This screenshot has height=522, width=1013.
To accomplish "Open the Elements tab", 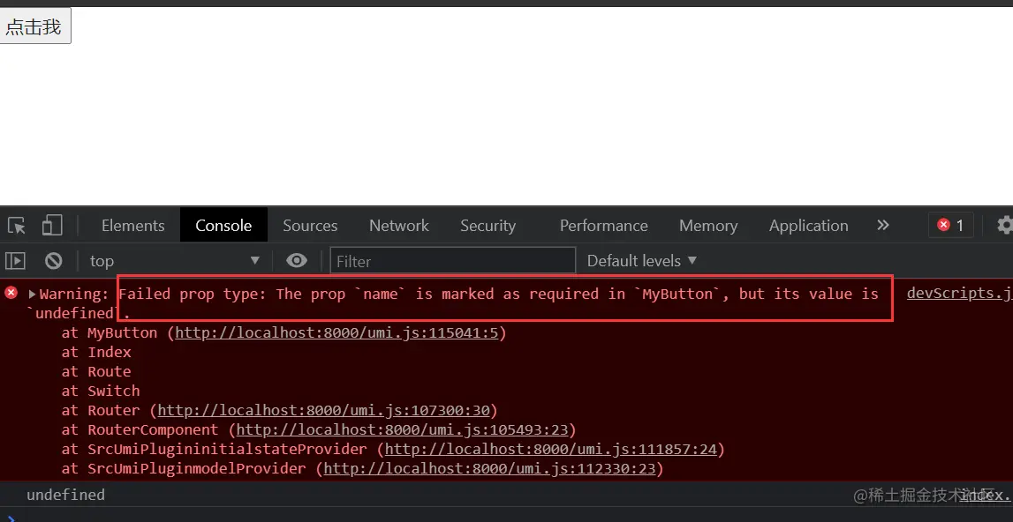I will coord(133,225).
